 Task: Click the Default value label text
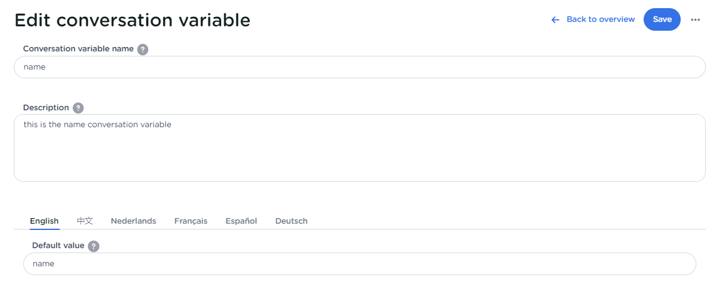58,246
